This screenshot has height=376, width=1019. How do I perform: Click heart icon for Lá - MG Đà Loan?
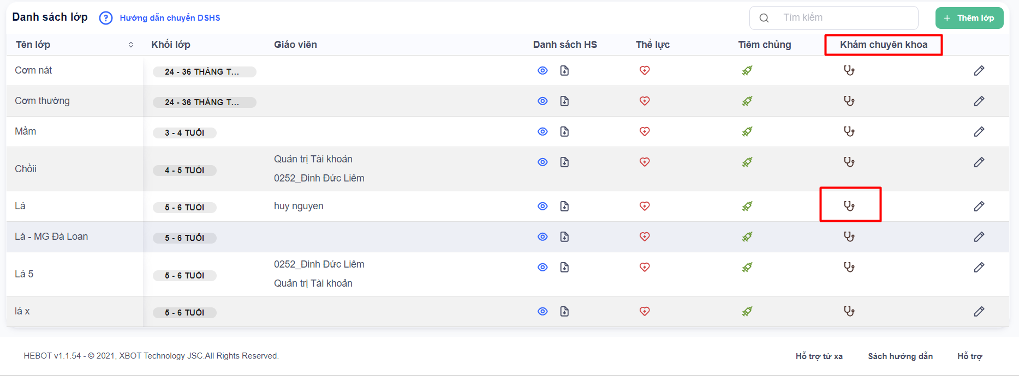(x=645, y=236)
